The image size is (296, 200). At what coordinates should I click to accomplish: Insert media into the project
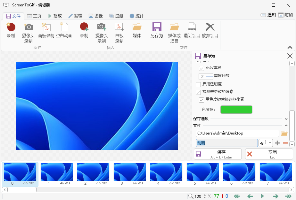[x=137, y=30]
